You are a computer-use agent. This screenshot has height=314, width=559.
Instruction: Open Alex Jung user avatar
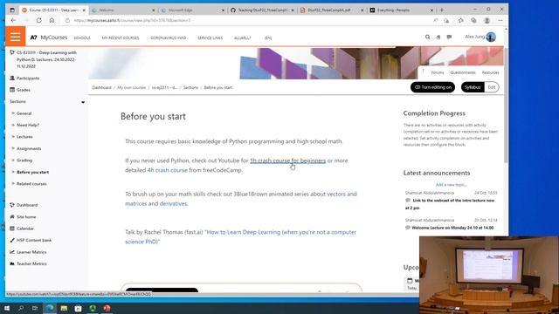pos(491,37)
